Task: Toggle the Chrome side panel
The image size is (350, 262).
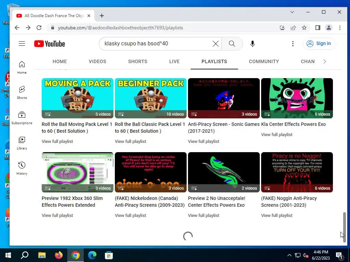Action: click(318, 28)
